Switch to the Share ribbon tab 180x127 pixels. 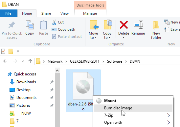point(46,13)
